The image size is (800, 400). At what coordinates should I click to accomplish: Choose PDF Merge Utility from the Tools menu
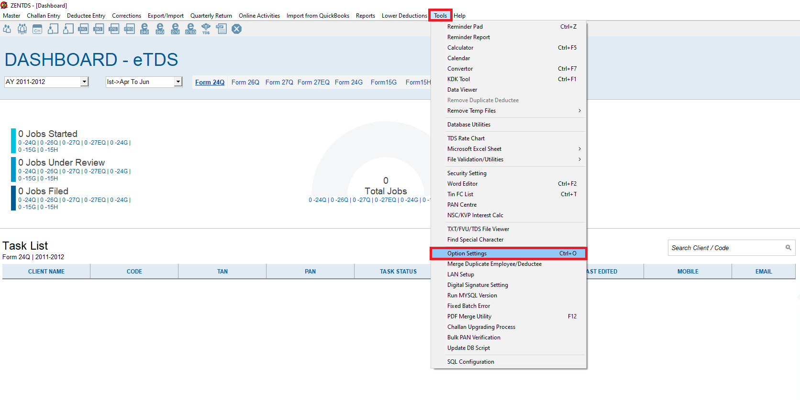point(509,316)
